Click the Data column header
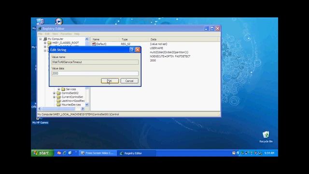 184,40
